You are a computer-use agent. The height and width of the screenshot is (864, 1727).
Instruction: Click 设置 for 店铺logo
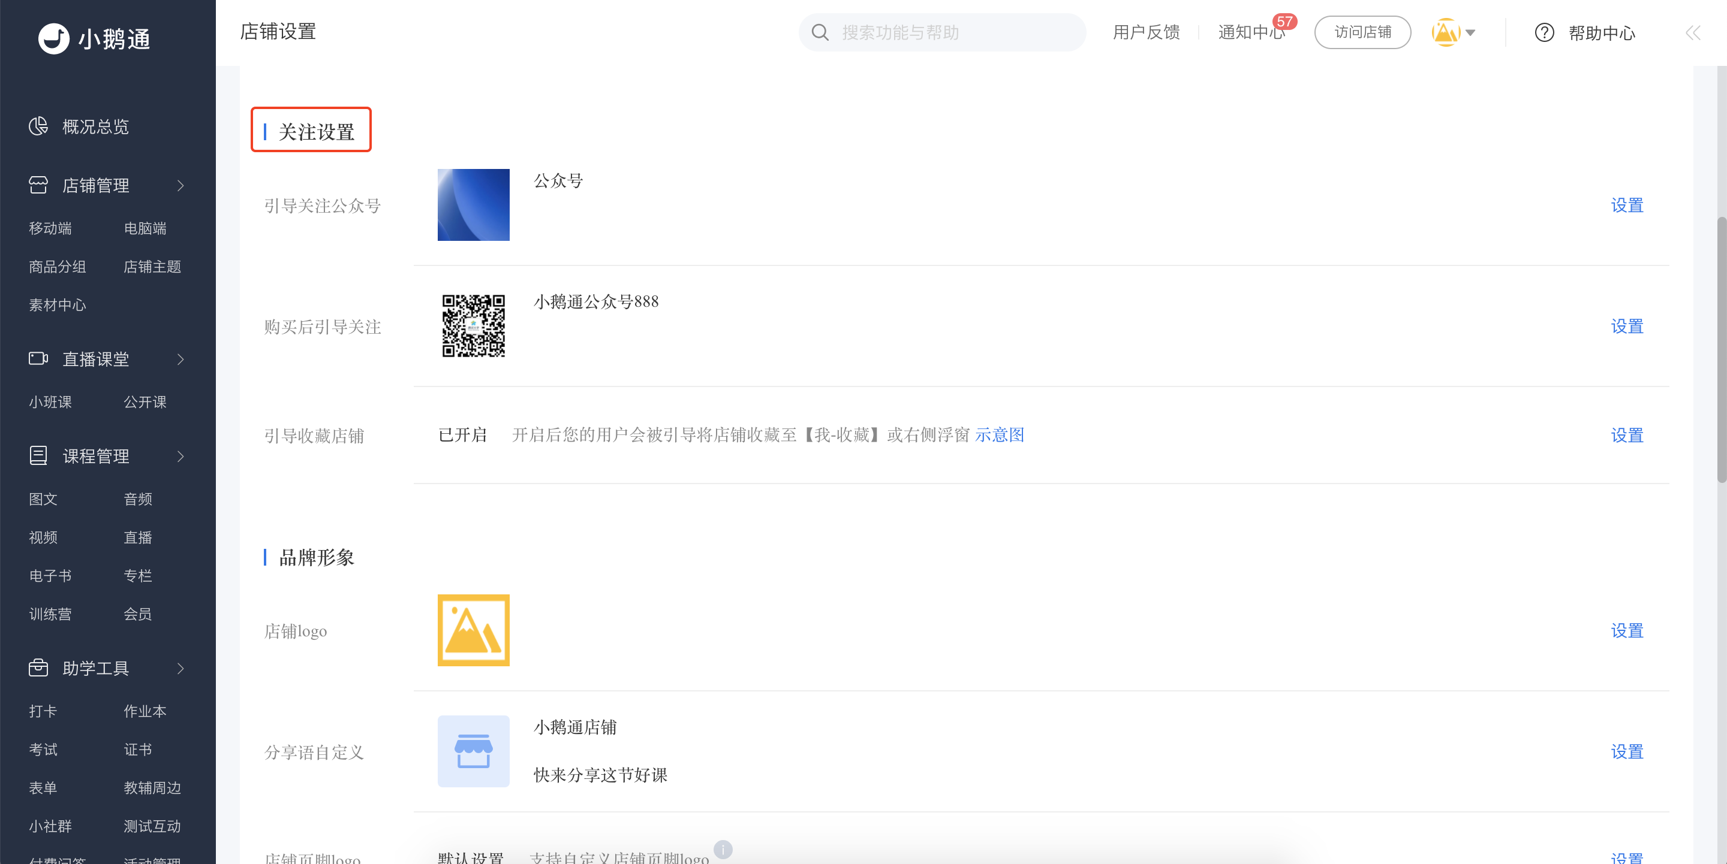1627,630
